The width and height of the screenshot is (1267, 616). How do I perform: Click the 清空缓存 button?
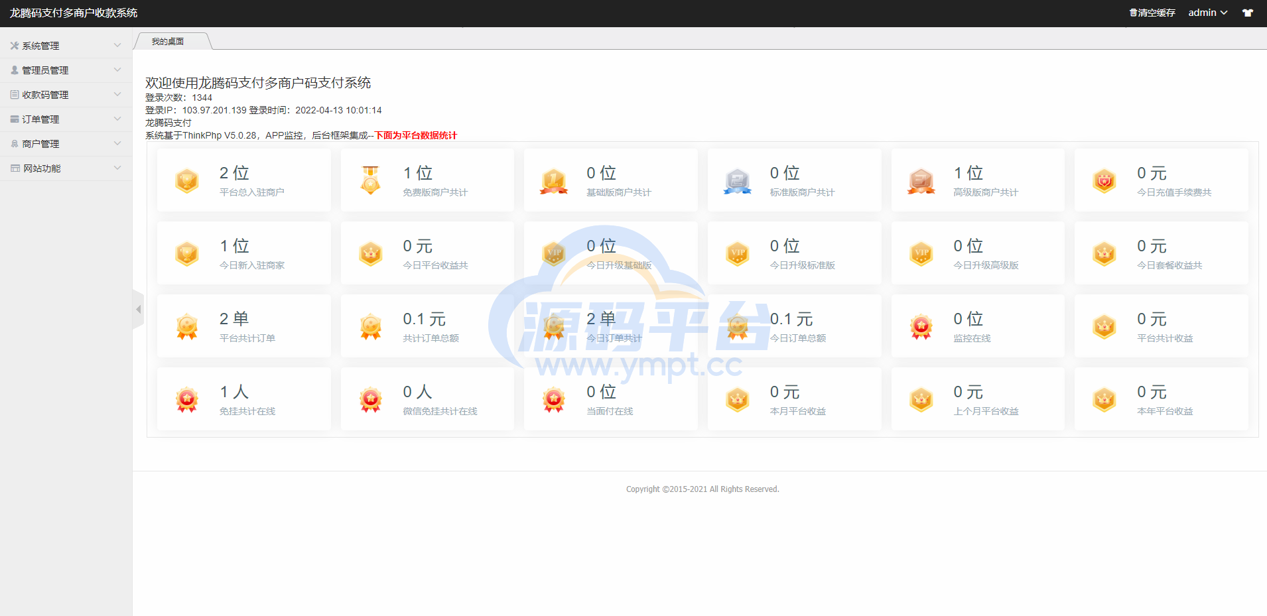pos(1152,13)
